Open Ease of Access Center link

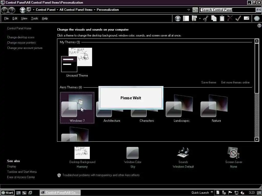pos(21,177)
